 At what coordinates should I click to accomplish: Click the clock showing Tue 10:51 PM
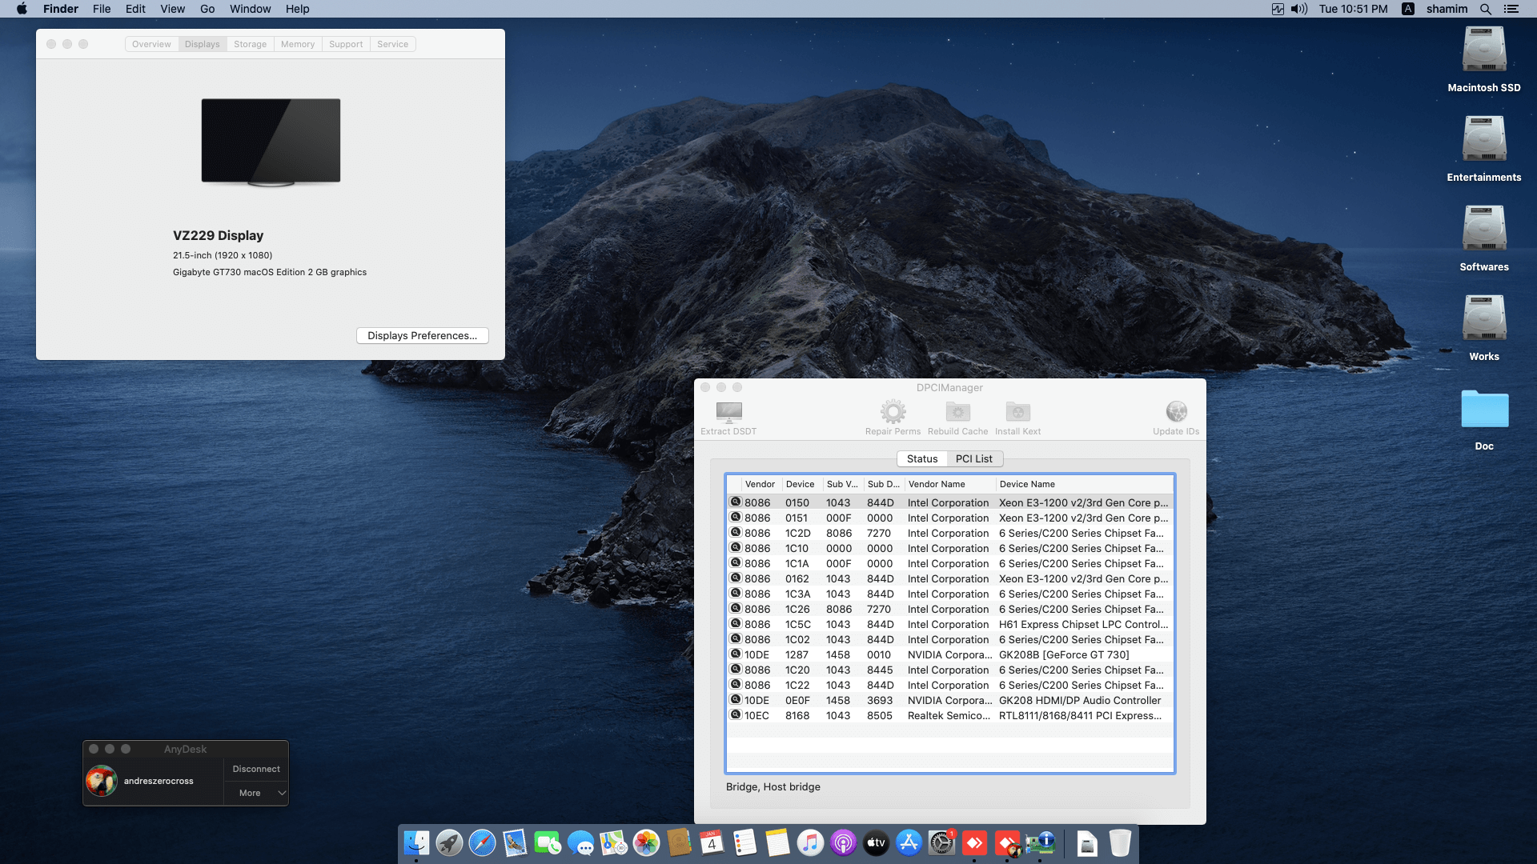coord(1353,9)
